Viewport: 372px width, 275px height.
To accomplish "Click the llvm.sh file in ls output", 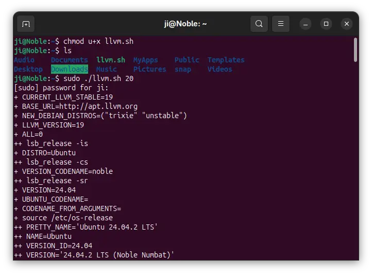I will coord(111,60).
